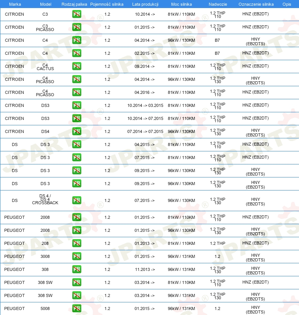Click the petrol icon in the Peugeot 3008 row
Screen dimensions: 299x315
coord(77,256)
